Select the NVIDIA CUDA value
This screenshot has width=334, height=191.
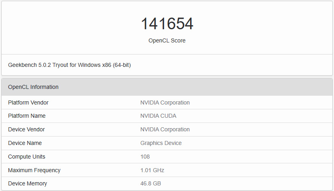click(158, 116)
